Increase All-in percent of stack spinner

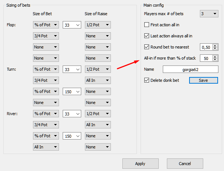(215, 57)
